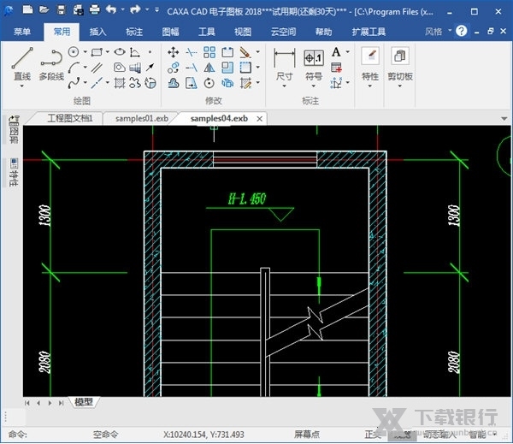This screenshot has width=513, height=444.
Task: Select the move tool in 修改 group
Action: tap(174, 52)
